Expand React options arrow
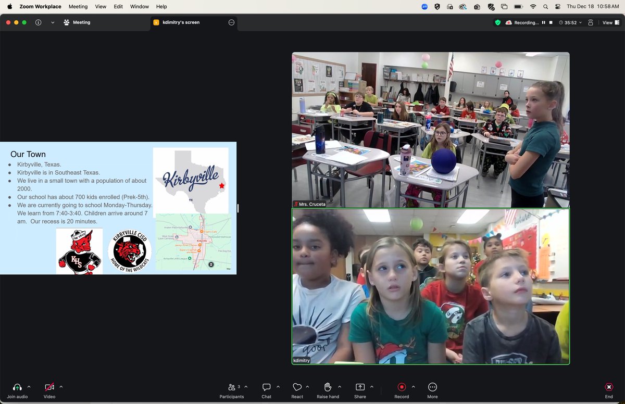Screen dimensions: 625x404 307,387
